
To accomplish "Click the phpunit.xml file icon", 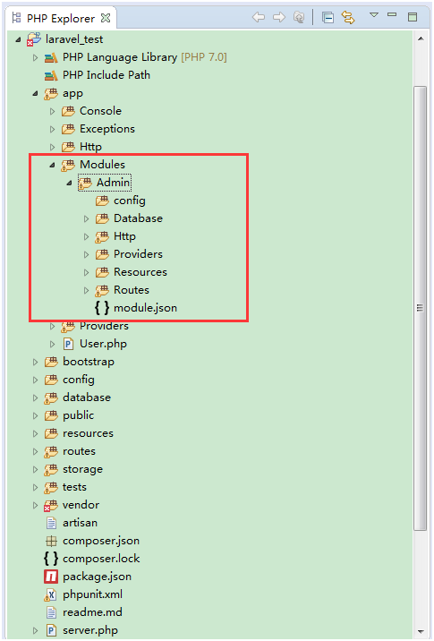I will 51,594.
